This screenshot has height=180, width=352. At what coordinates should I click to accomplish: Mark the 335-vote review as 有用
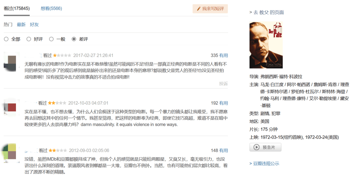pyautogui.click(x=223, y=56)
